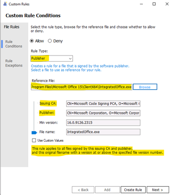This screenshot has width=173, height=195.
Task: Click the Issuing CA text field
Action: pyautogui.click(x=103, y=104)
